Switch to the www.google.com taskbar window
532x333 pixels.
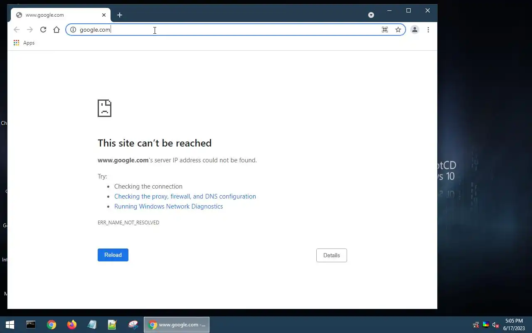[x=177, y=325]
